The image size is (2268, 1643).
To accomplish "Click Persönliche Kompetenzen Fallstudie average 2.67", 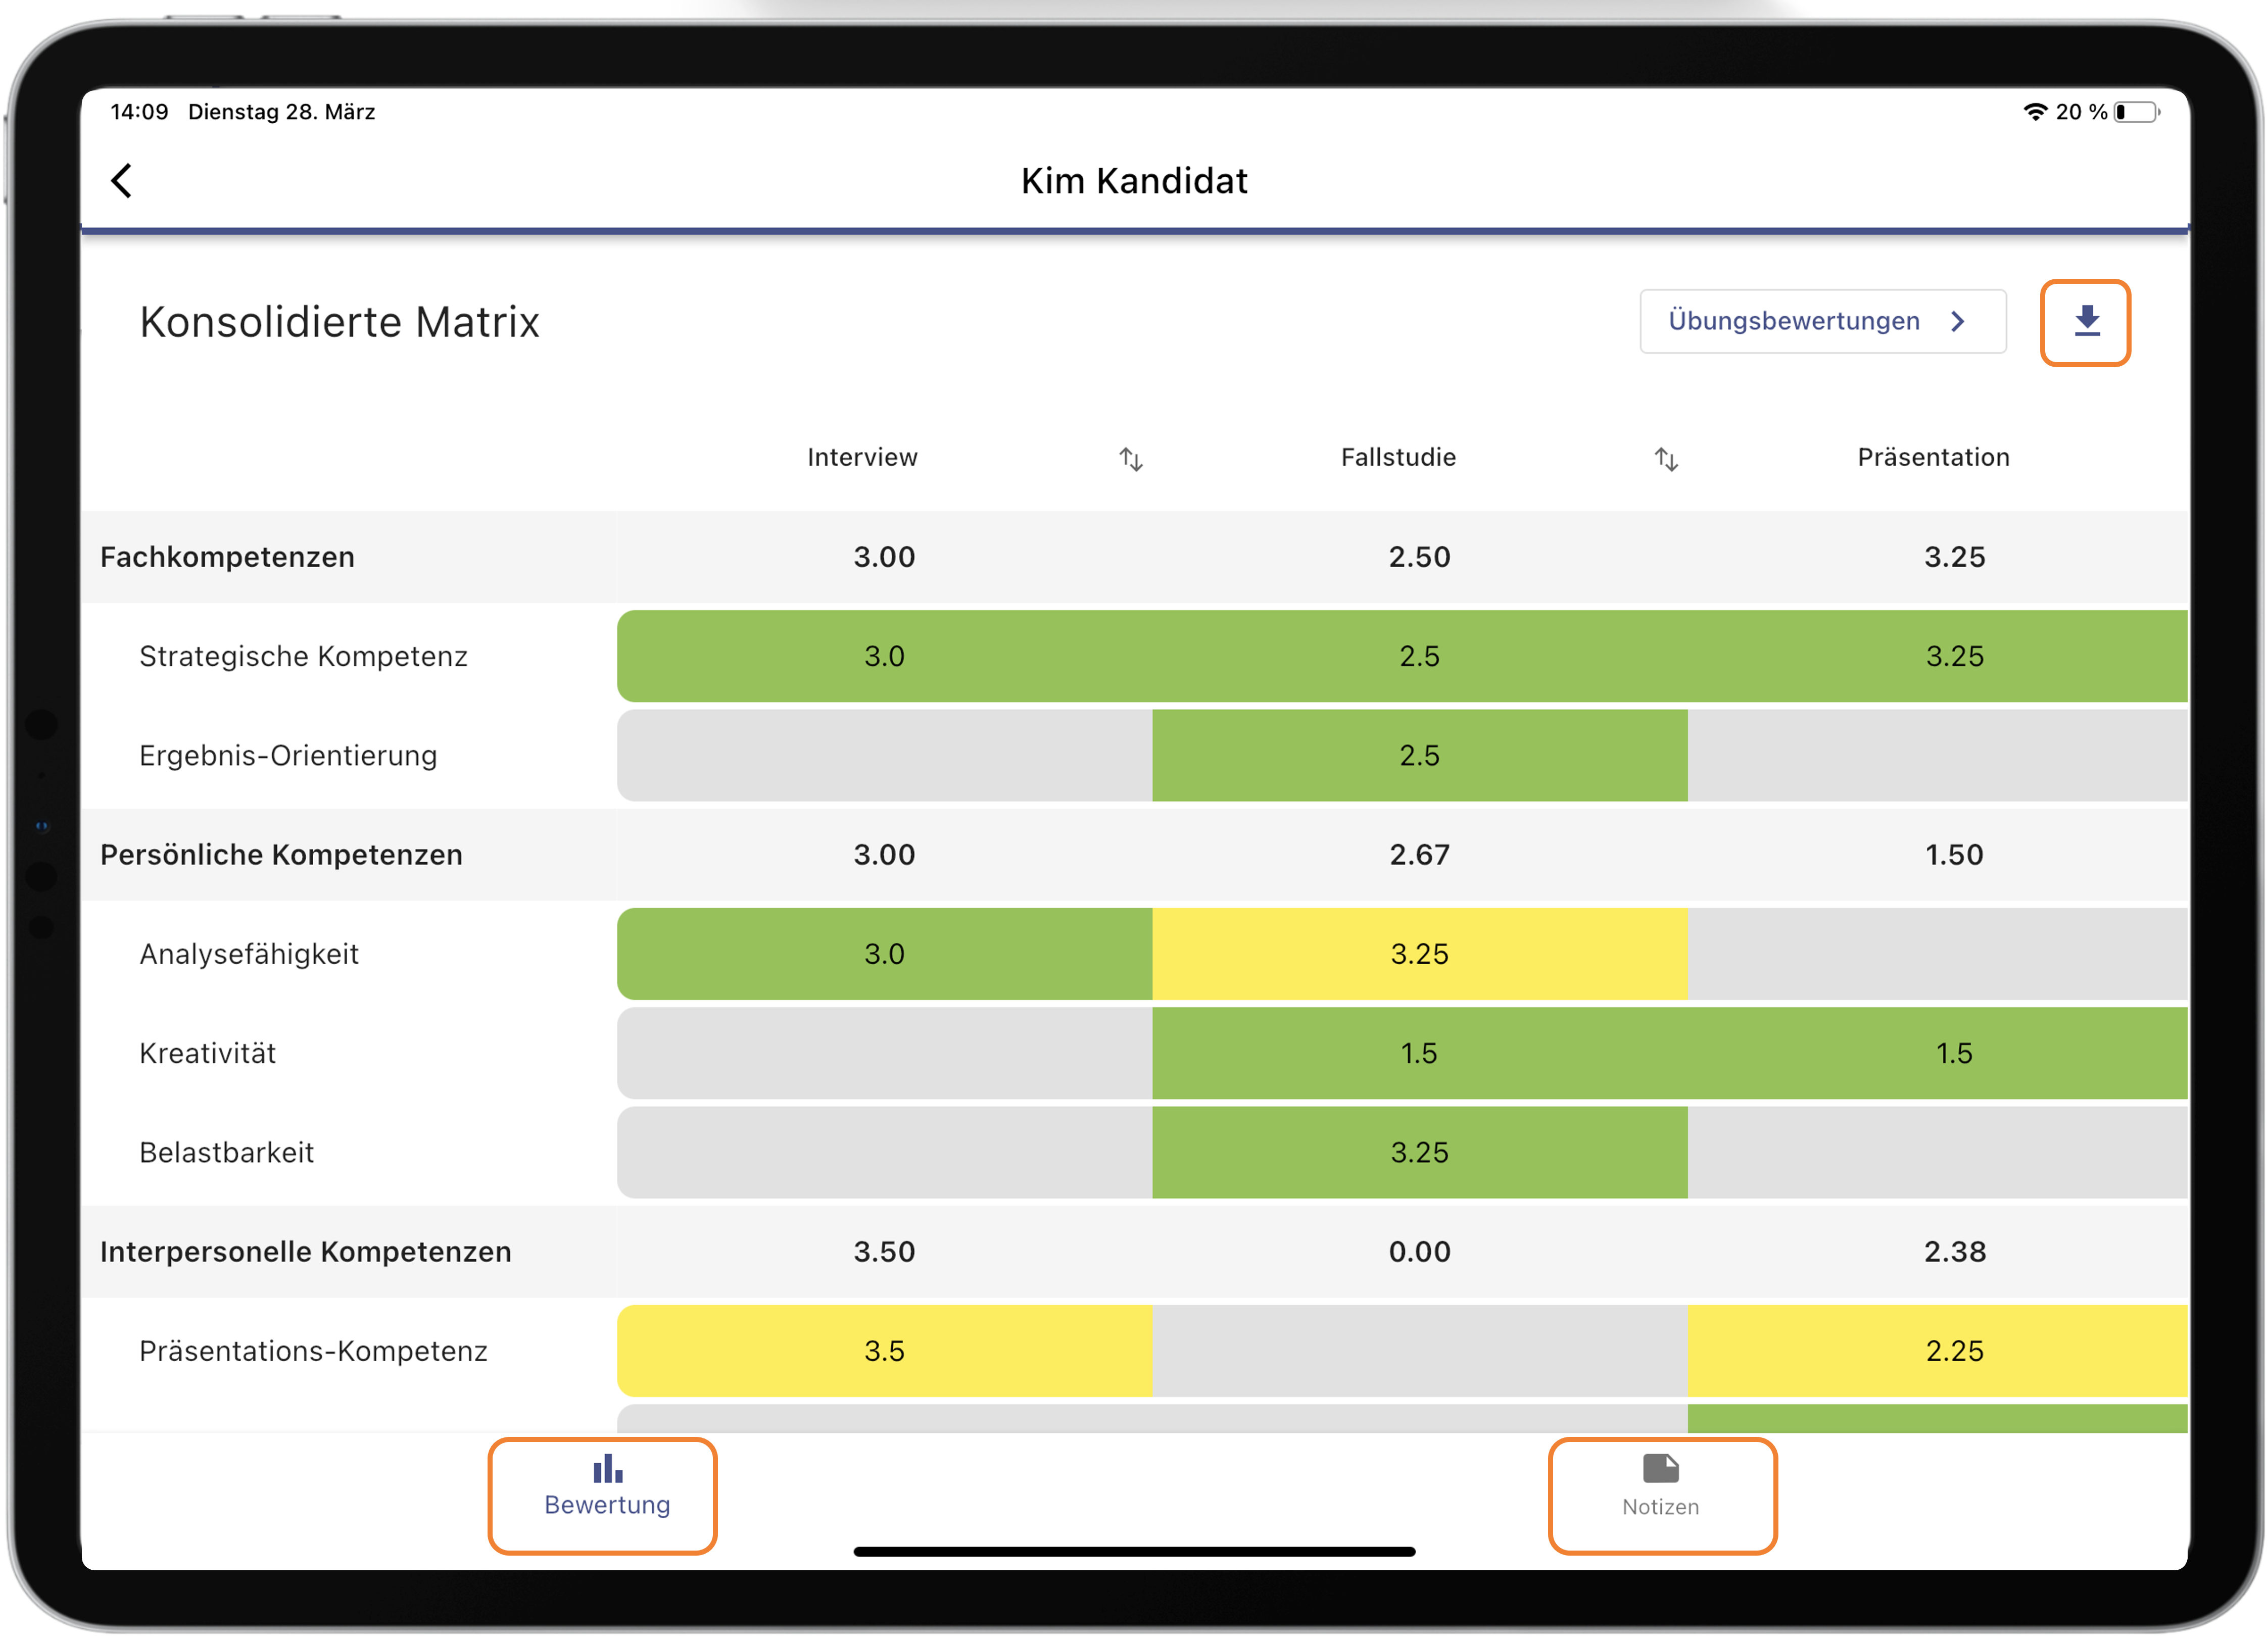I will 1419,855.
